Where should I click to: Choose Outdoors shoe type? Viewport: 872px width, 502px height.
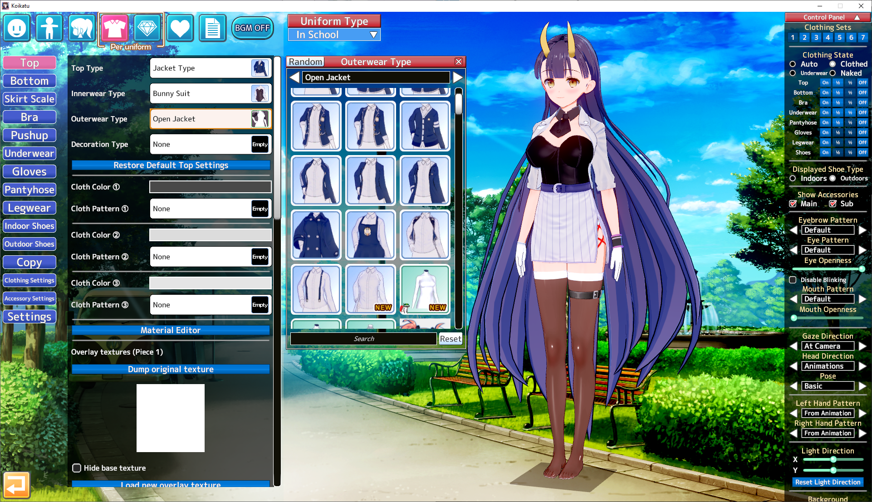833,178
